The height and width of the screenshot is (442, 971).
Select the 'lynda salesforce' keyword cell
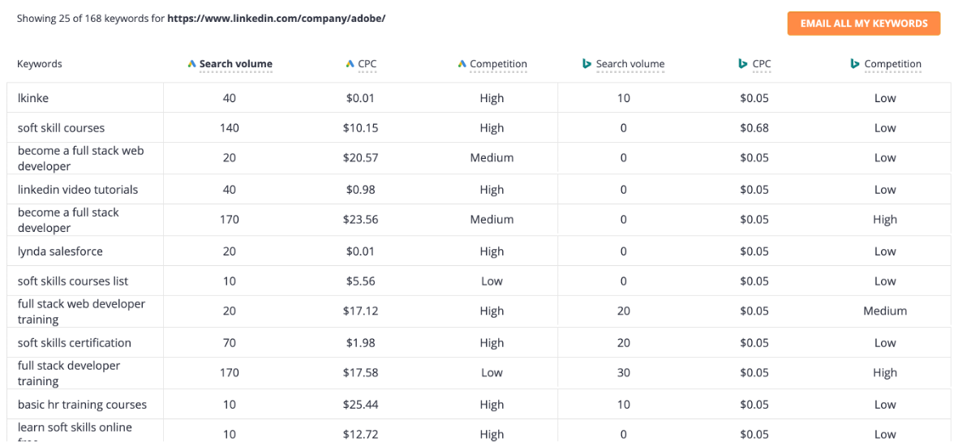pyautogui.click(x=60, y=251)
